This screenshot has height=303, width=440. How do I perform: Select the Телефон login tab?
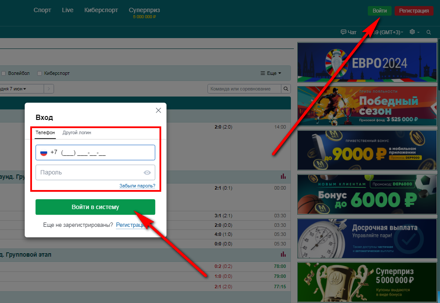pos(45,132)
